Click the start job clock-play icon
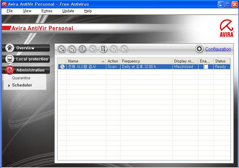Screen dimensions: 239x168 point(114,49)
